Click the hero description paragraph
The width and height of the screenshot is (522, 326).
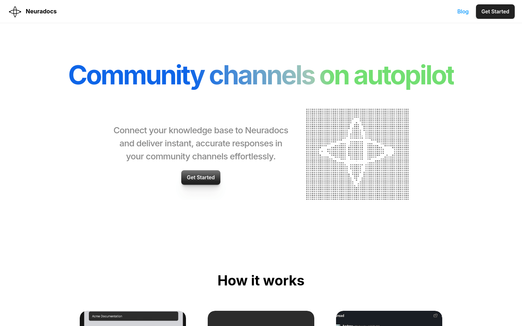201,143
